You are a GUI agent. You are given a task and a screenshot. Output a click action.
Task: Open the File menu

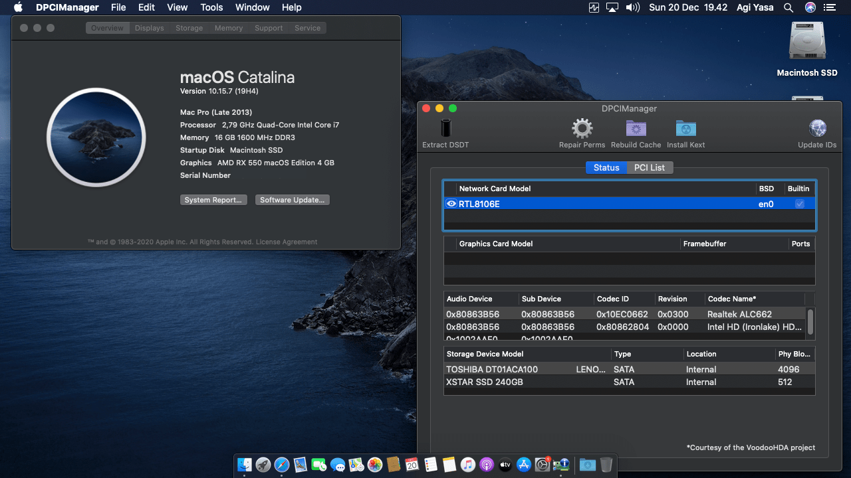[118, 7]
